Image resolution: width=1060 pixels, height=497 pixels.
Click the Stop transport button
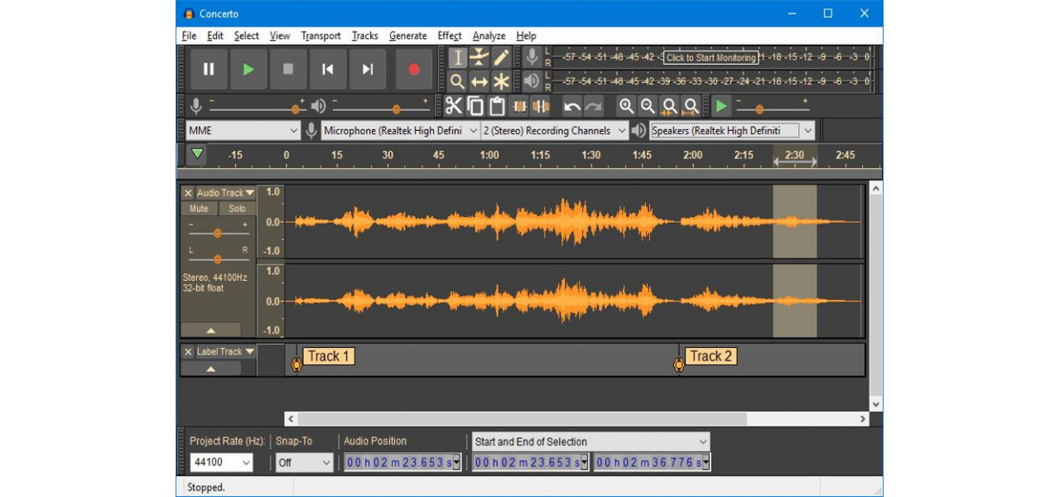(x=288, y=70)
